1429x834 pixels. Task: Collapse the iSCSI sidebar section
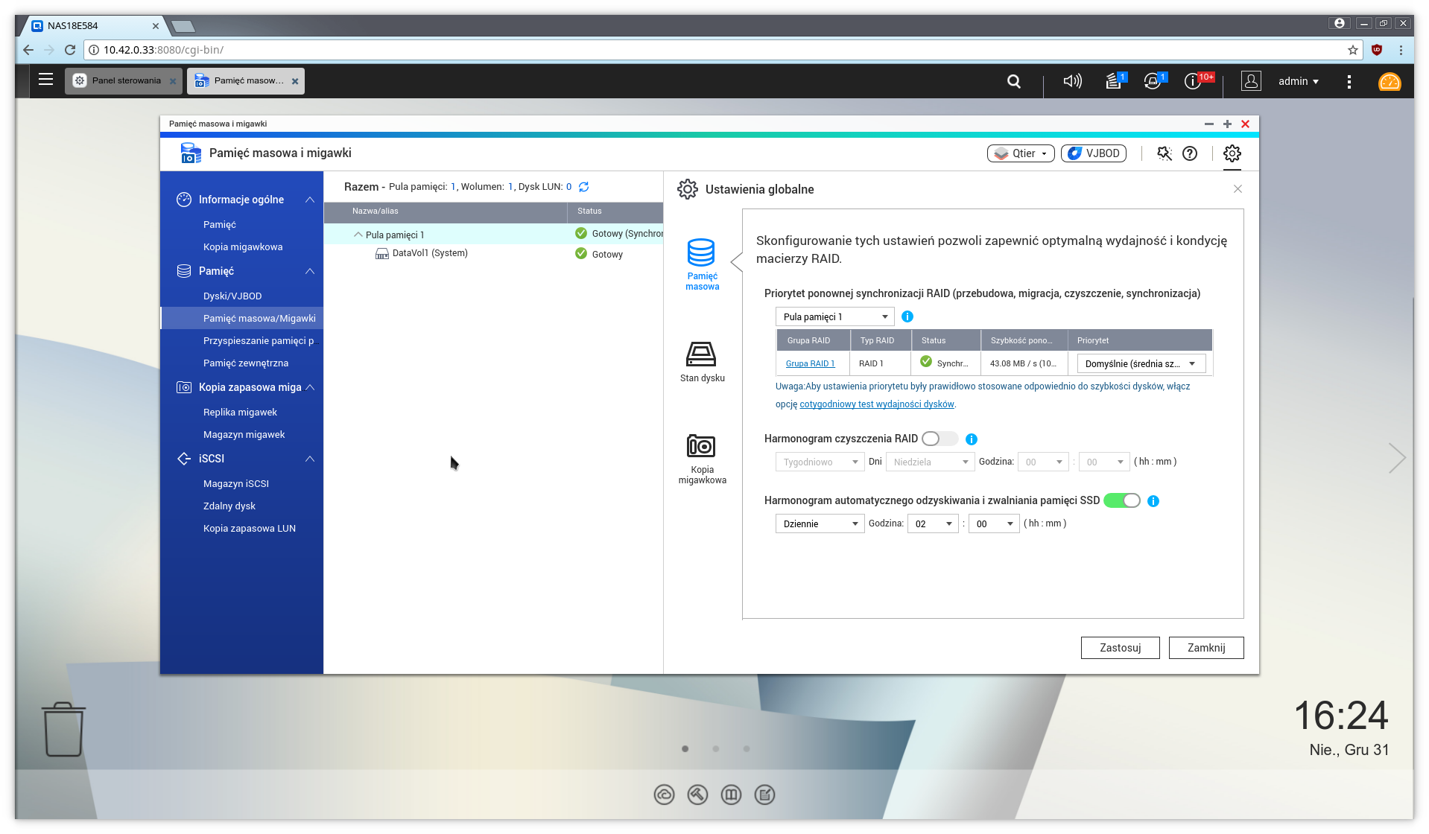310,459
